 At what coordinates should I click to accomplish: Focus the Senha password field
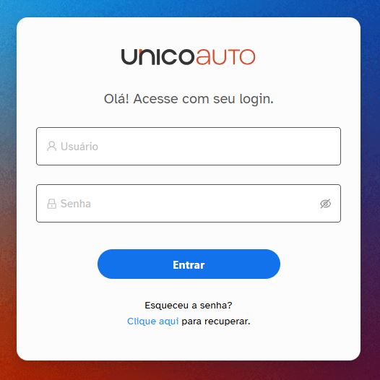pyautogui.click(x=189, y=203)
